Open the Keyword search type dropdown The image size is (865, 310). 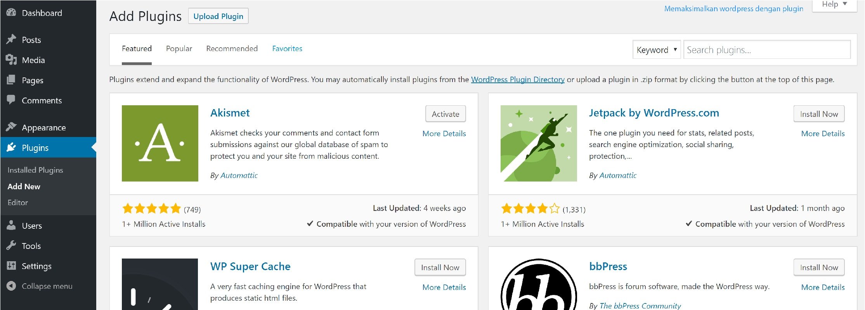pos(657,50)
